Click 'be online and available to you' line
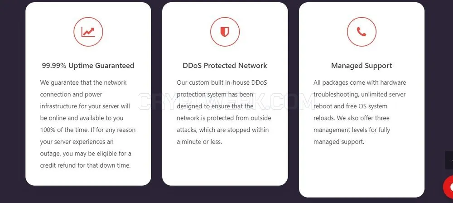The height and width of the screenshot is (203, 453). tap(82, 118)
